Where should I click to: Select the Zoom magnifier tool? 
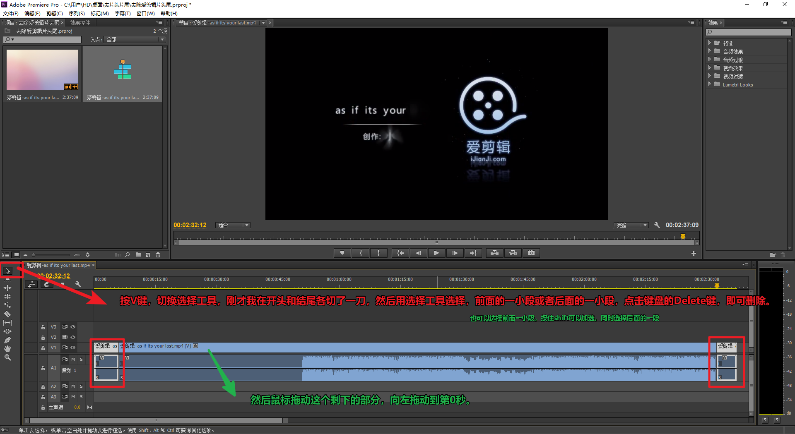click(x=7, y=357)
